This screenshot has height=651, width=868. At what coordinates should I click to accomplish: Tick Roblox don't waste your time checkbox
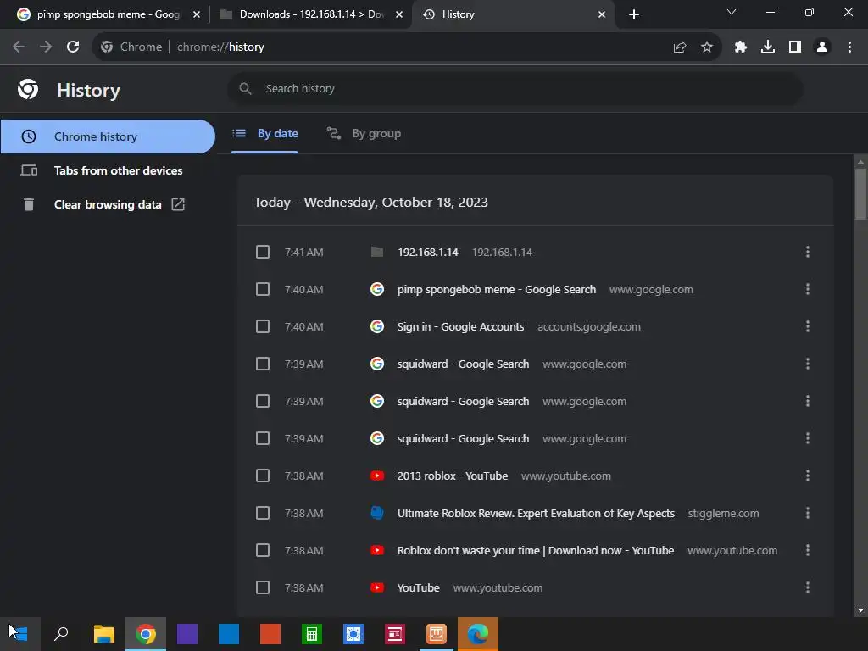263,550
